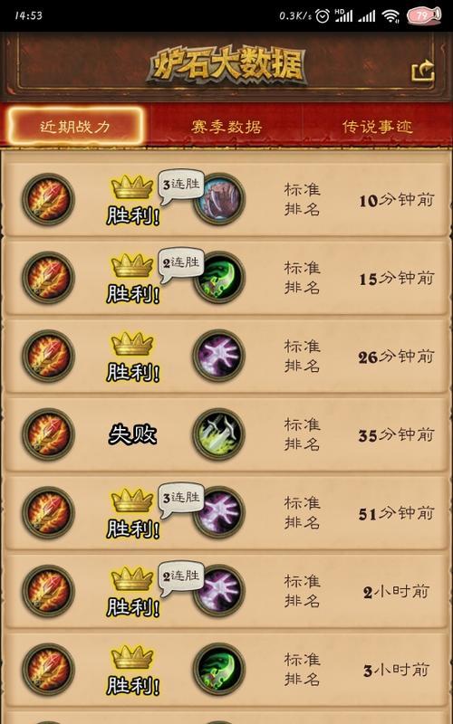
Task: Tap 标准排名 label in 2小时前 row
Action: (302, 591)
